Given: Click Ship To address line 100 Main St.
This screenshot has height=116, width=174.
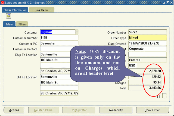Looking at the screenshot, I should (55, 60).
